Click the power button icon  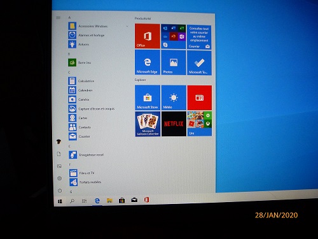[60, 191]
